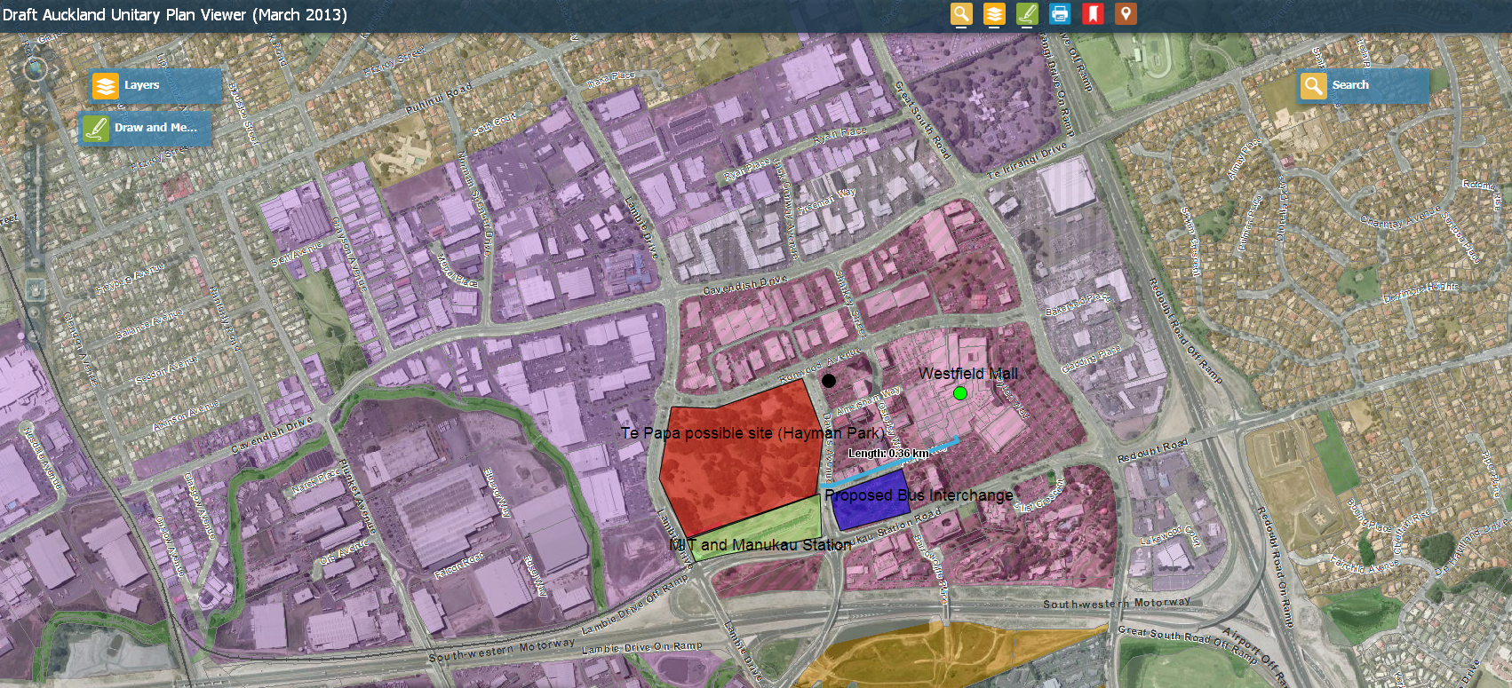The height and width of the screenshot is (688, 1512).
Task: Expand the Search panel widget
Action: [x=1363, y=86]
